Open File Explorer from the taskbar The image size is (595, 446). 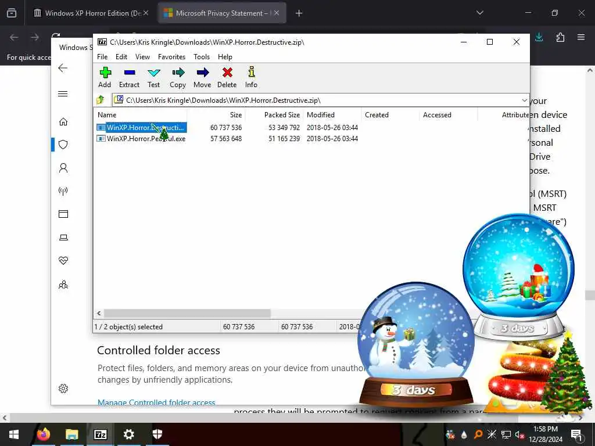pos(71,434)
